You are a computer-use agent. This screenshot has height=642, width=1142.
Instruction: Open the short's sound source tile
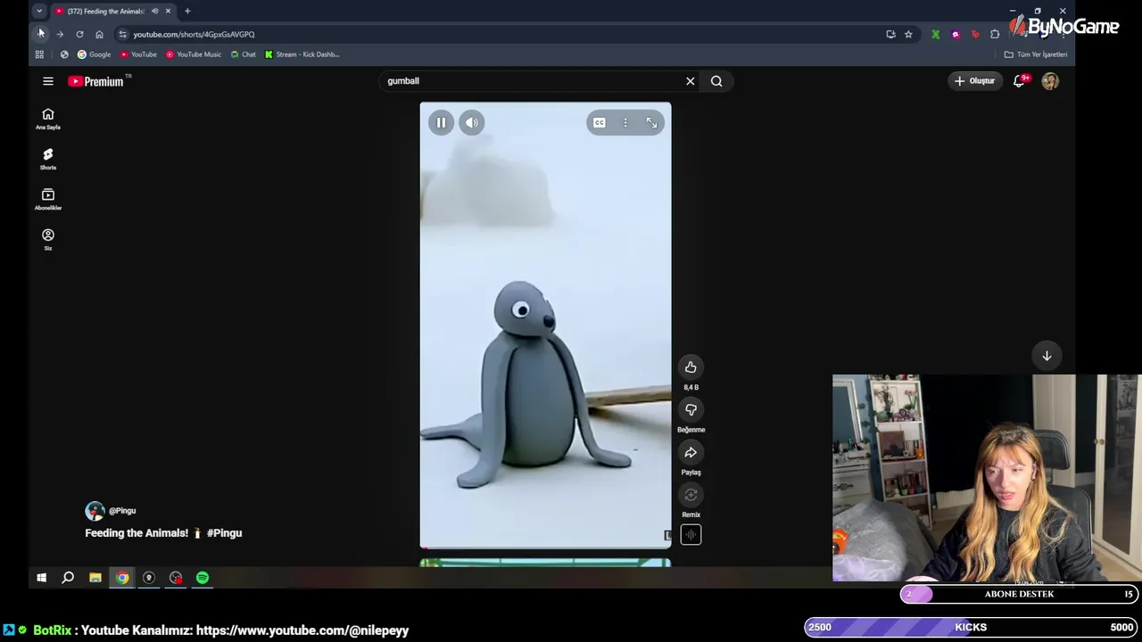coord(691,534)
